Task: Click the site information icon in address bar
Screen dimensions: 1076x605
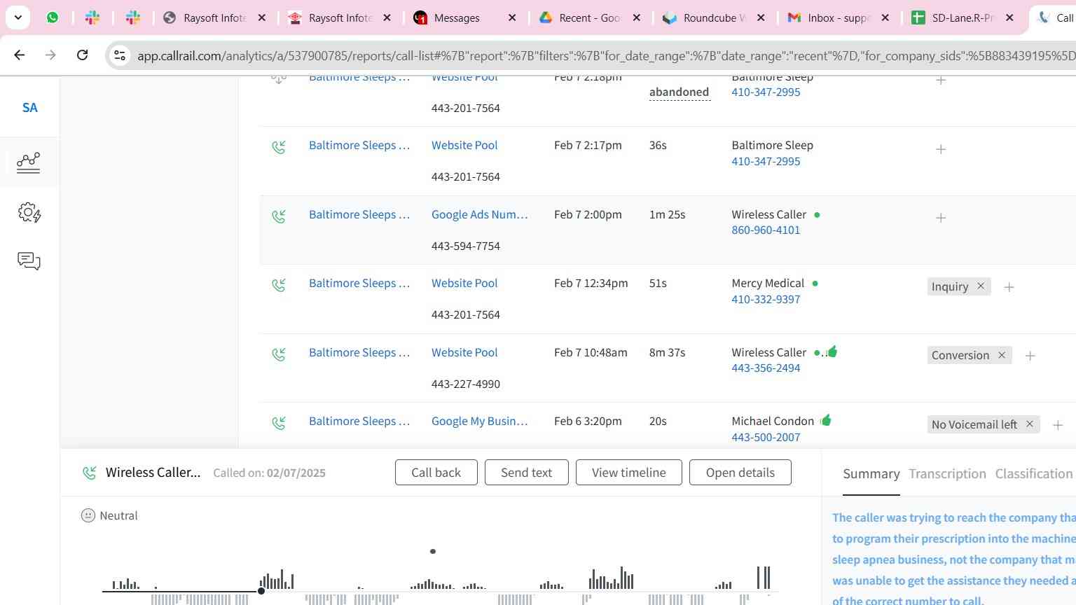Action: point(120,55)
